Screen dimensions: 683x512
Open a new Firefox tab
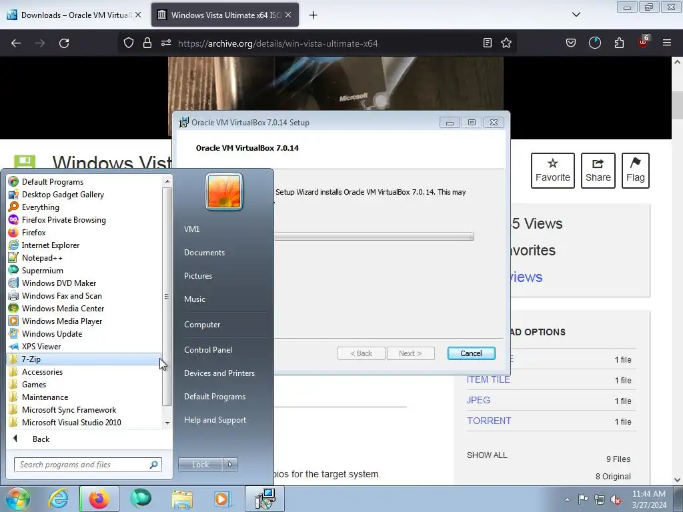click(x=313, y=15)
